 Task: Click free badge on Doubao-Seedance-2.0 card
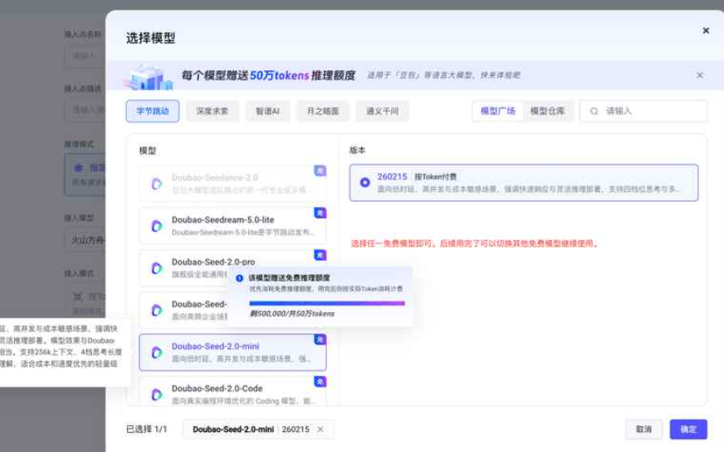[320, 171]
